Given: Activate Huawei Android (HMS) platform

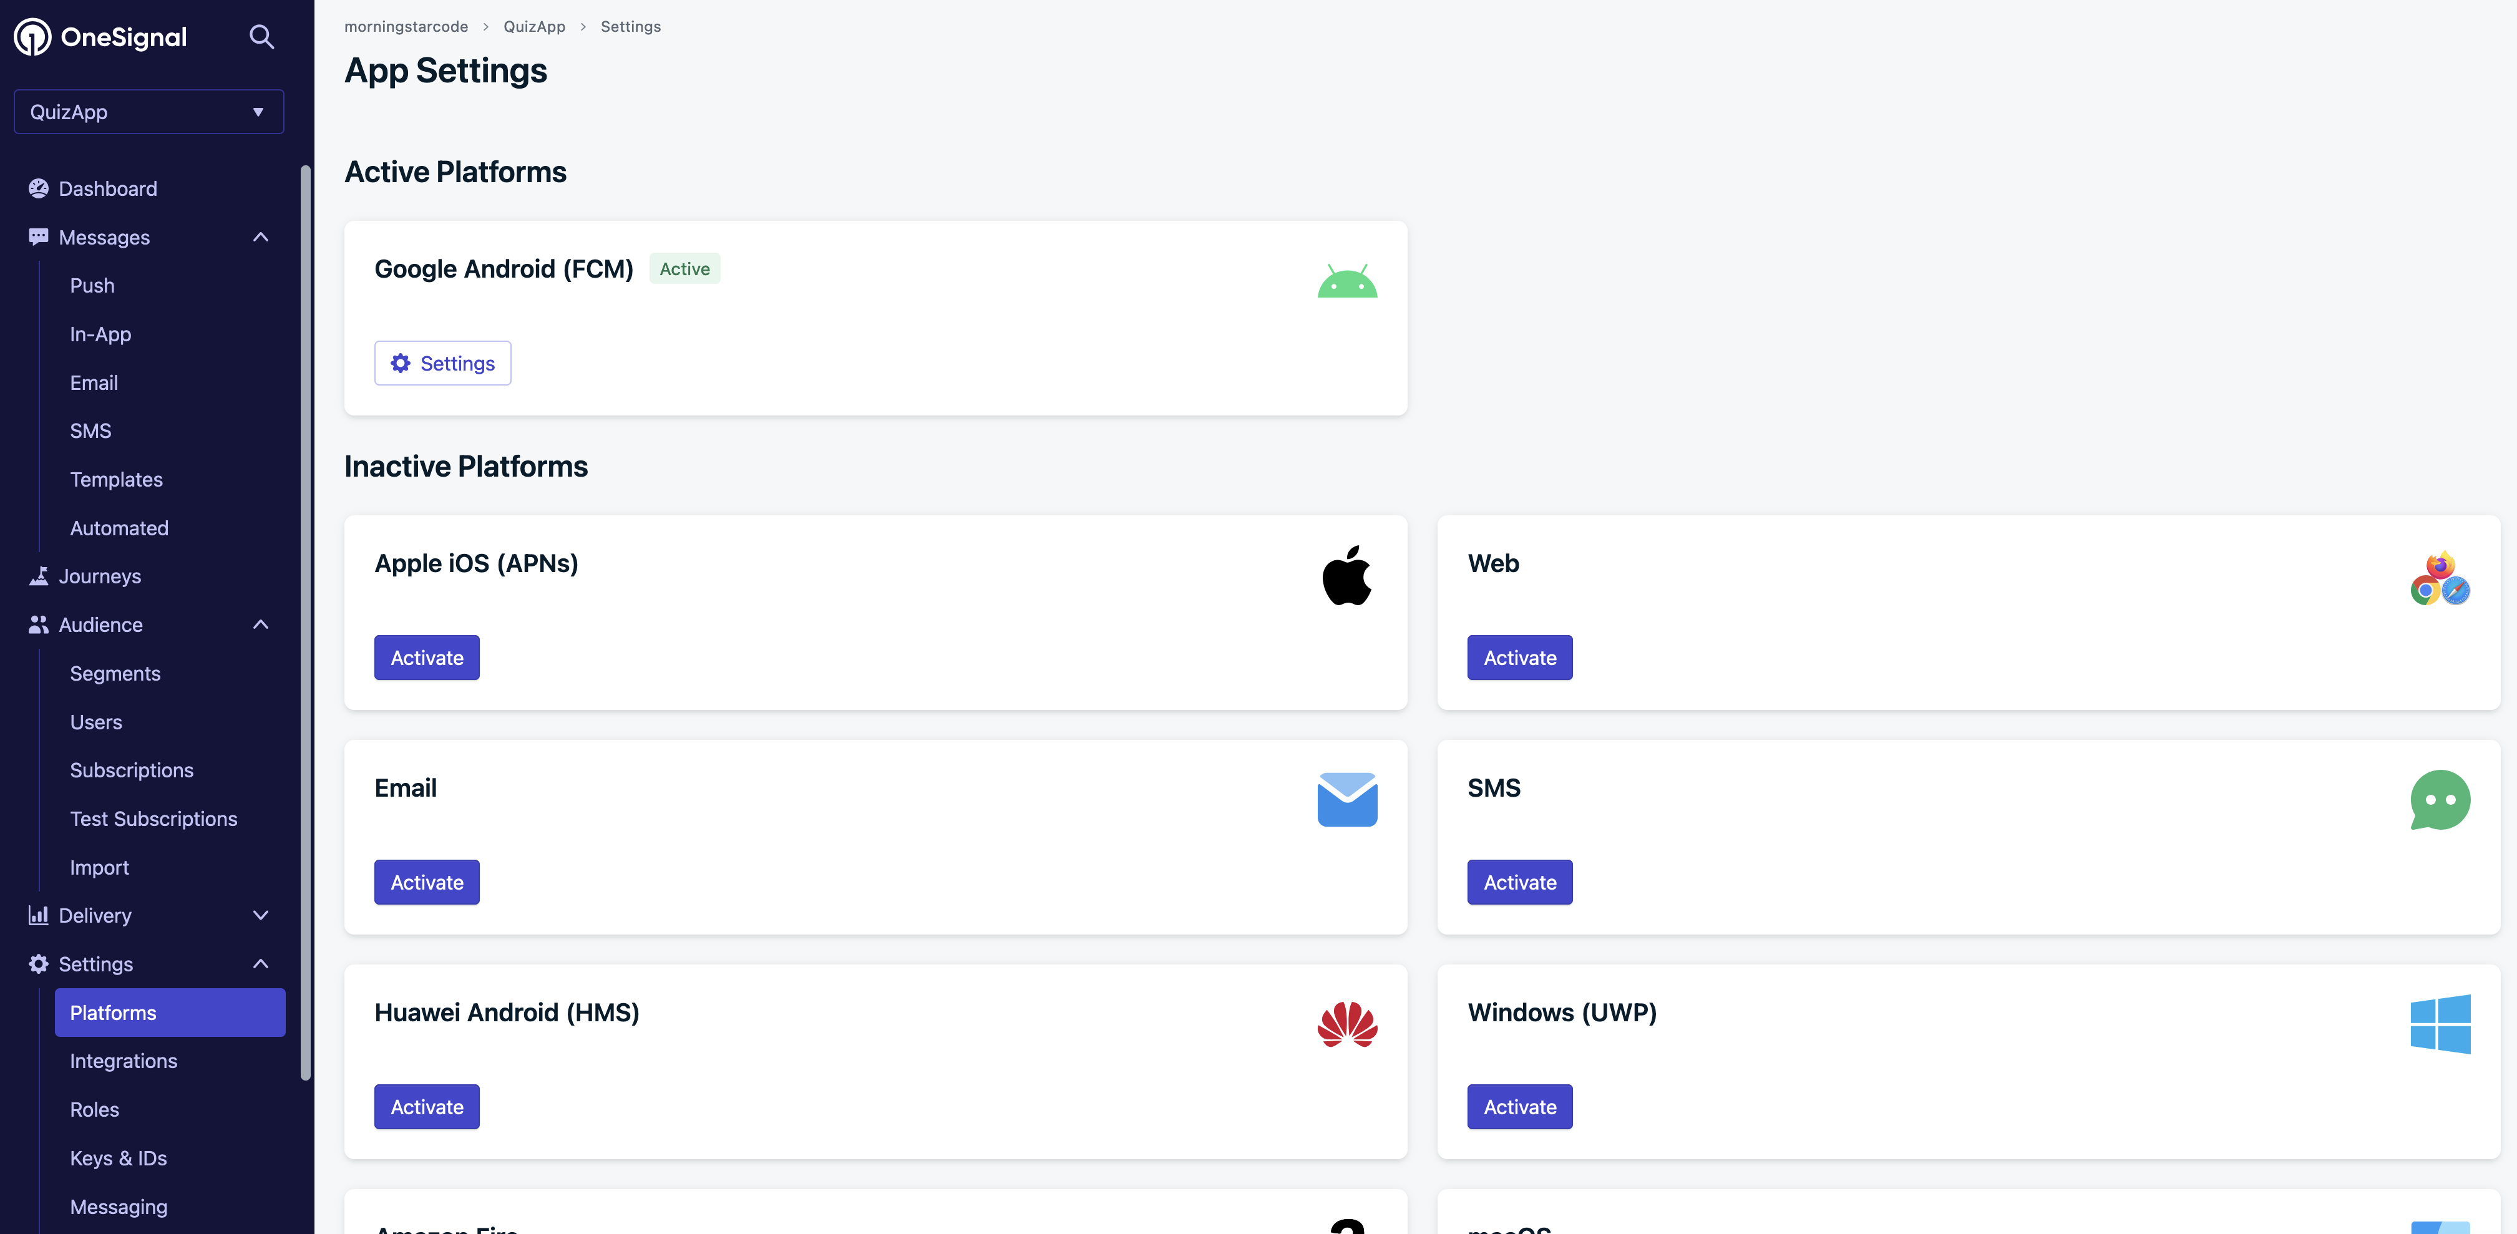Looking at the screenshot, I should pyautogui.click(x=427, y=1107).
